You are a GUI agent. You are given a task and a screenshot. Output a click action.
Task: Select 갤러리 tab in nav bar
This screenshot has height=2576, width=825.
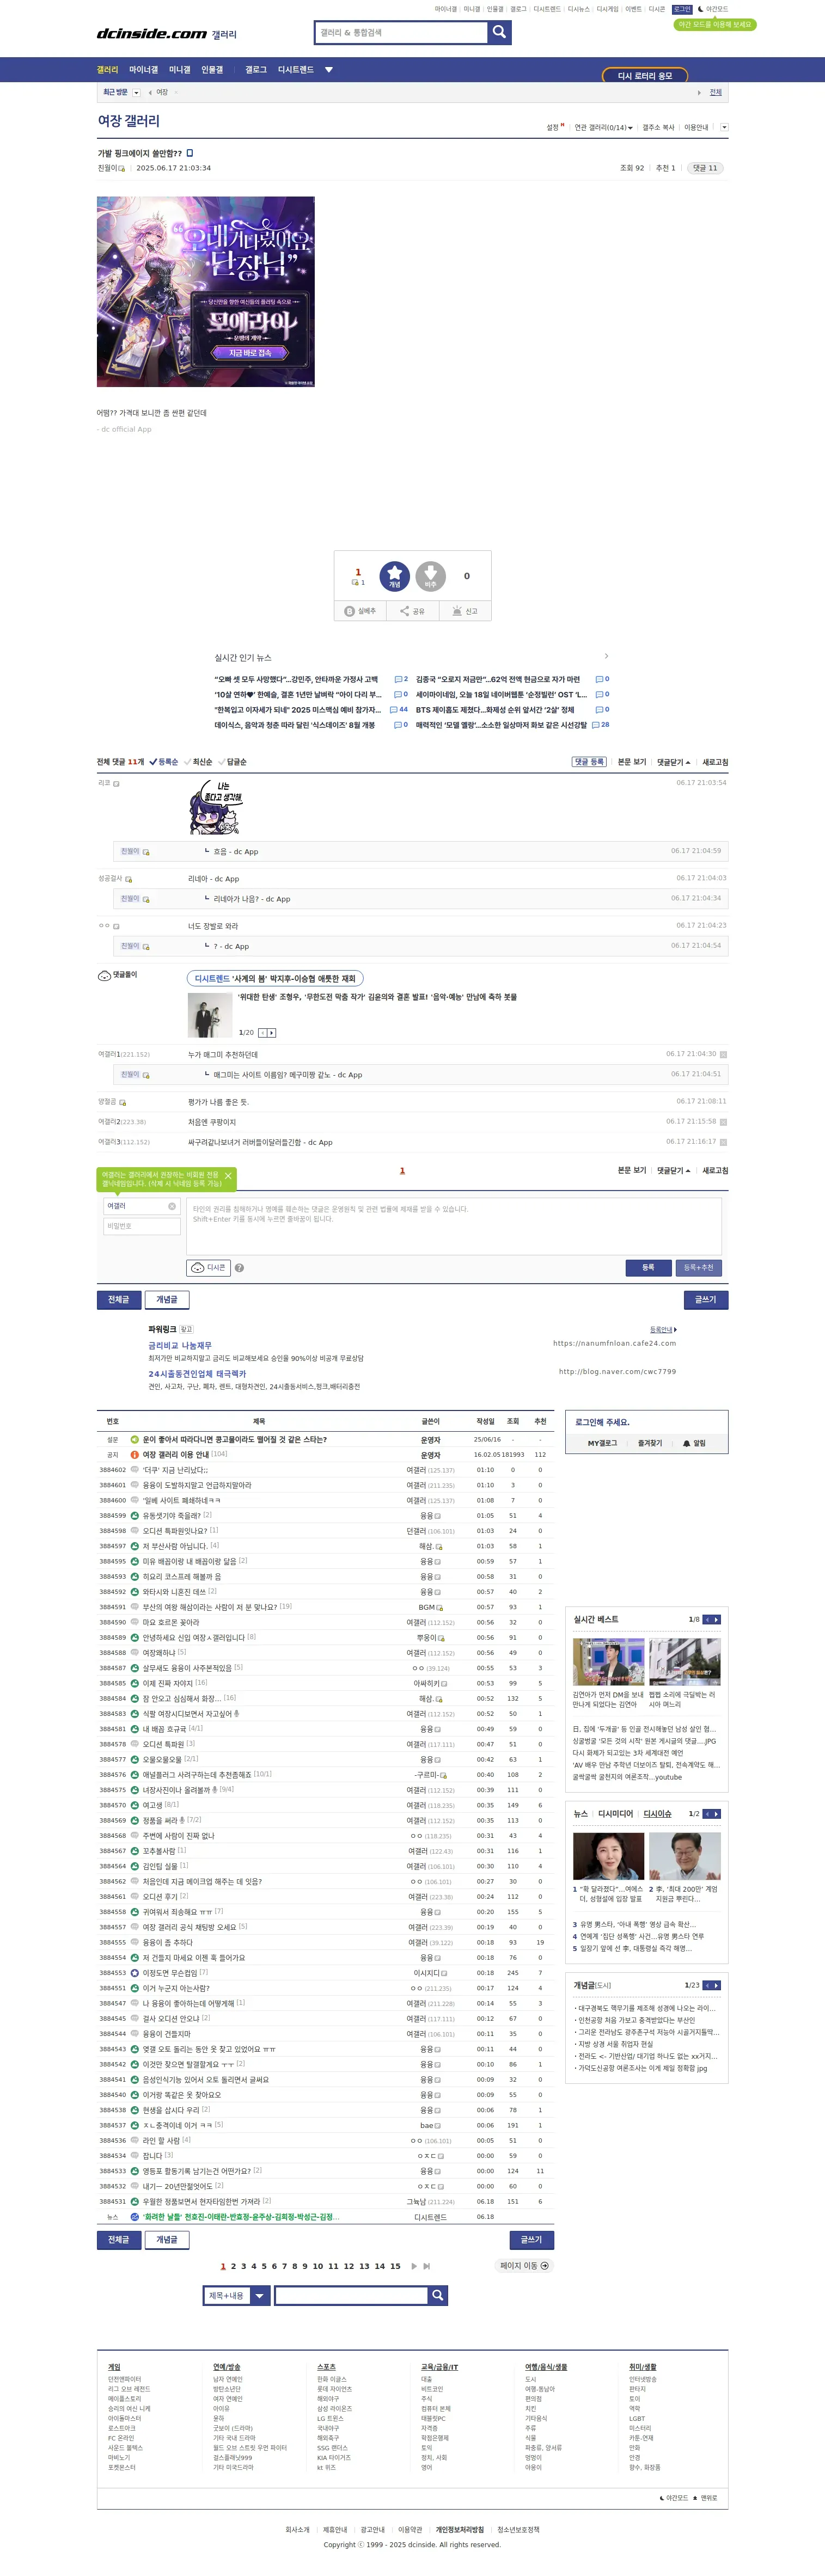click(x=107, y=70)
